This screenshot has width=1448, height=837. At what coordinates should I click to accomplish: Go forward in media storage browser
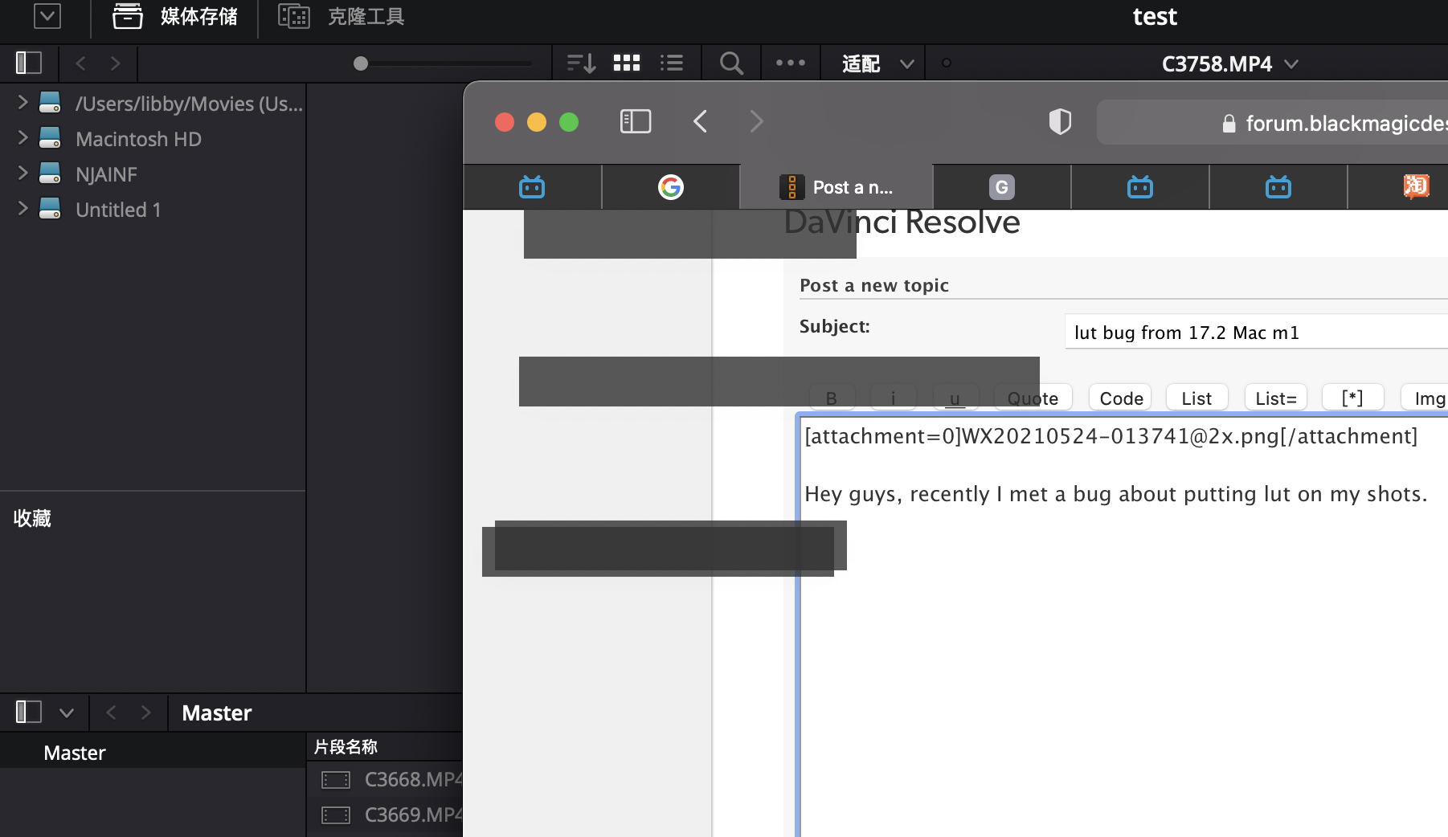click(116, 63)
